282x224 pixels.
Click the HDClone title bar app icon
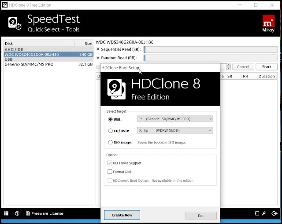pyautogui.click(x=5, y=5)
